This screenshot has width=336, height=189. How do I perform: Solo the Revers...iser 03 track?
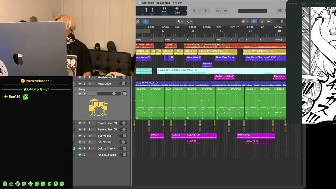[x=84, y=123]
